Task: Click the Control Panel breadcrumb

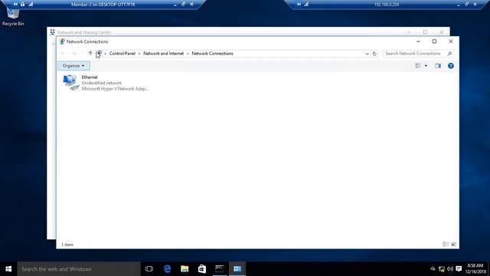Action: click(122, 54)
